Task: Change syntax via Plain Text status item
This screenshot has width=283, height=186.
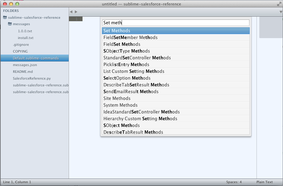Action: click(265, 182)
